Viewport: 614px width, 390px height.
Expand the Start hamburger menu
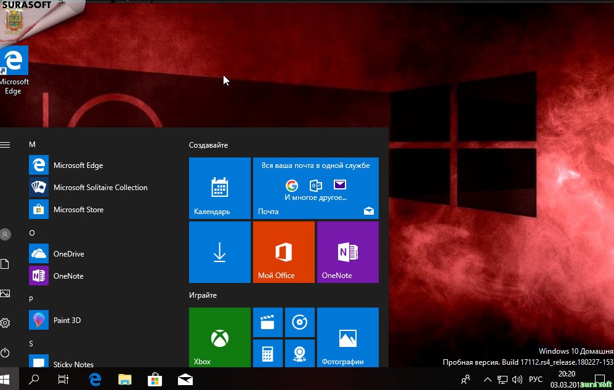pyautogui.click(x=6, y=145)
